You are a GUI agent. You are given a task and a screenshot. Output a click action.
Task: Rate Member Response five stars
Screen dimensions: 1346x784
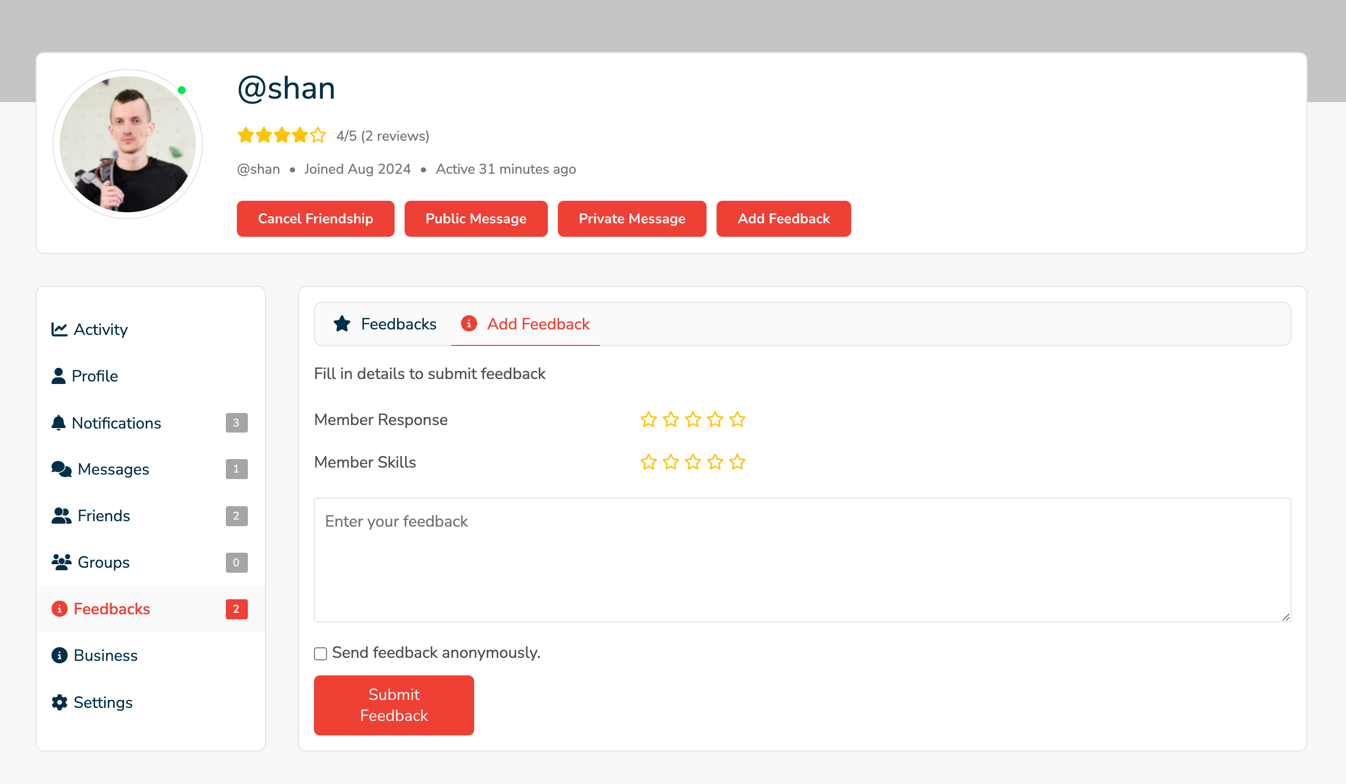tap(737, 420)
